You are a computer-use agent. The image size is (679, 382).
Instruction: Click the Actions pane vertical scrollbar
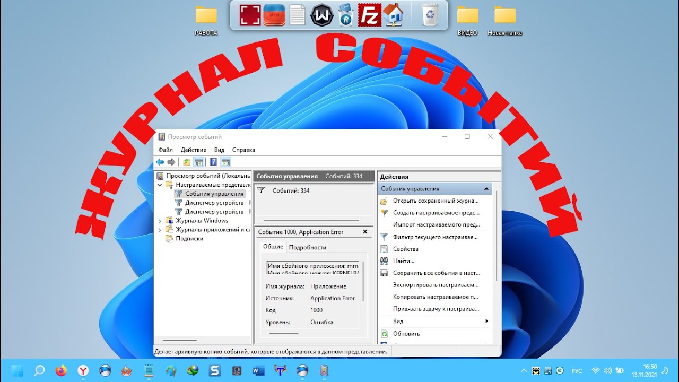tap(497, 236)
